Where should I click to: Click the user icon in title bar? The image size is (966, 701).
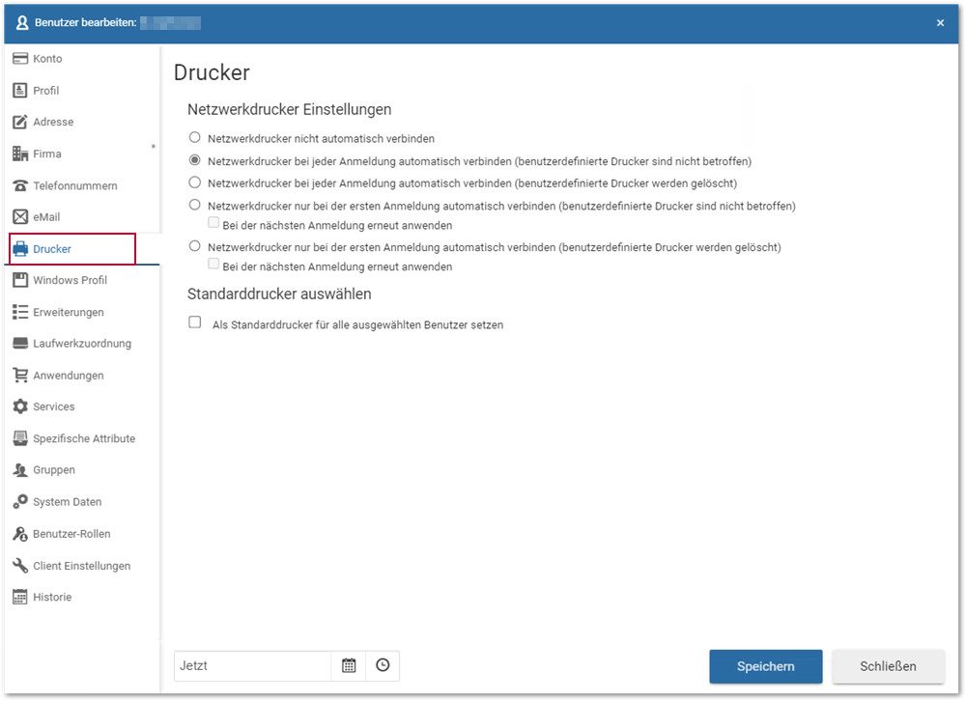tap(22, 23)
